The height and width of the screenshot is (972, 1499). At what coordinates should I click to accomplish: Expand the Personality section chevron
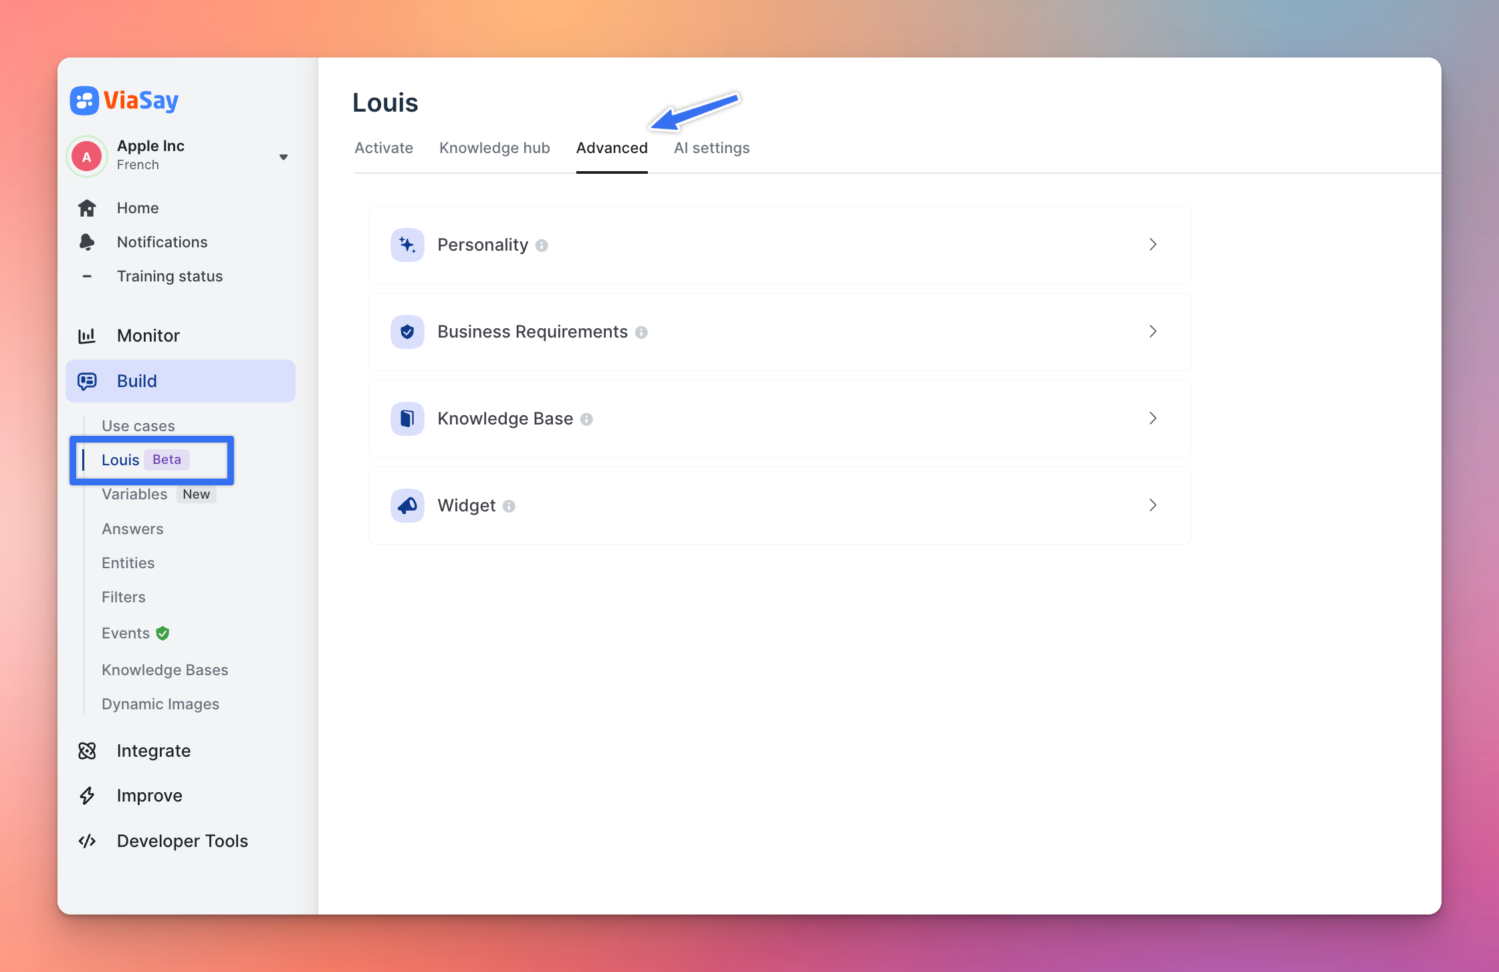[x=1153, y=245]
